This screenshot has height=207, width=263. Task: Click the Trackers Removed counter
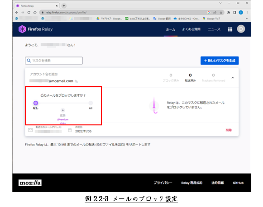[213, 78]
